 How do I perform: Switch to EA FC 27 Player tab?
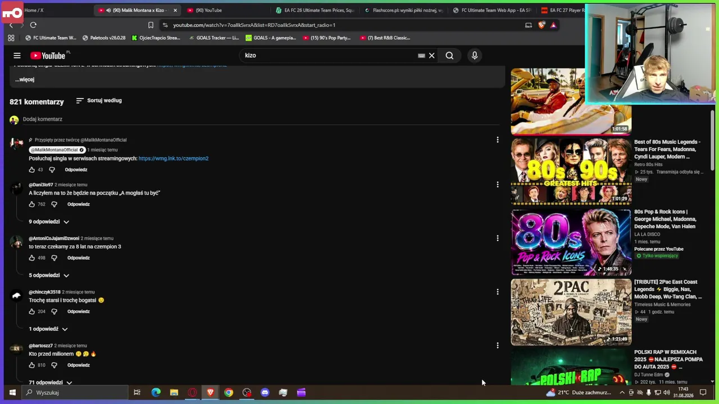tap(562, 10)
